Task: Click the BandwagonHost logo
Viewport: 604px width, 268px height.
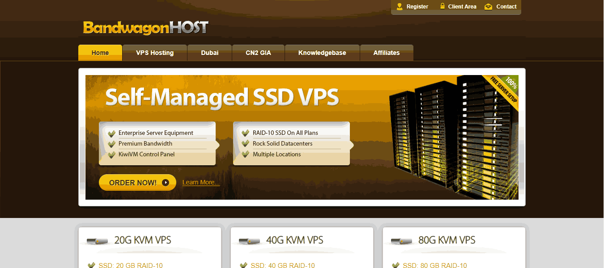Action: click(145, 28)
